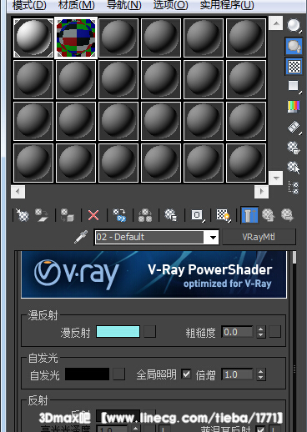
Task: Click the Video Color Check icon
Action: [294, 107]
